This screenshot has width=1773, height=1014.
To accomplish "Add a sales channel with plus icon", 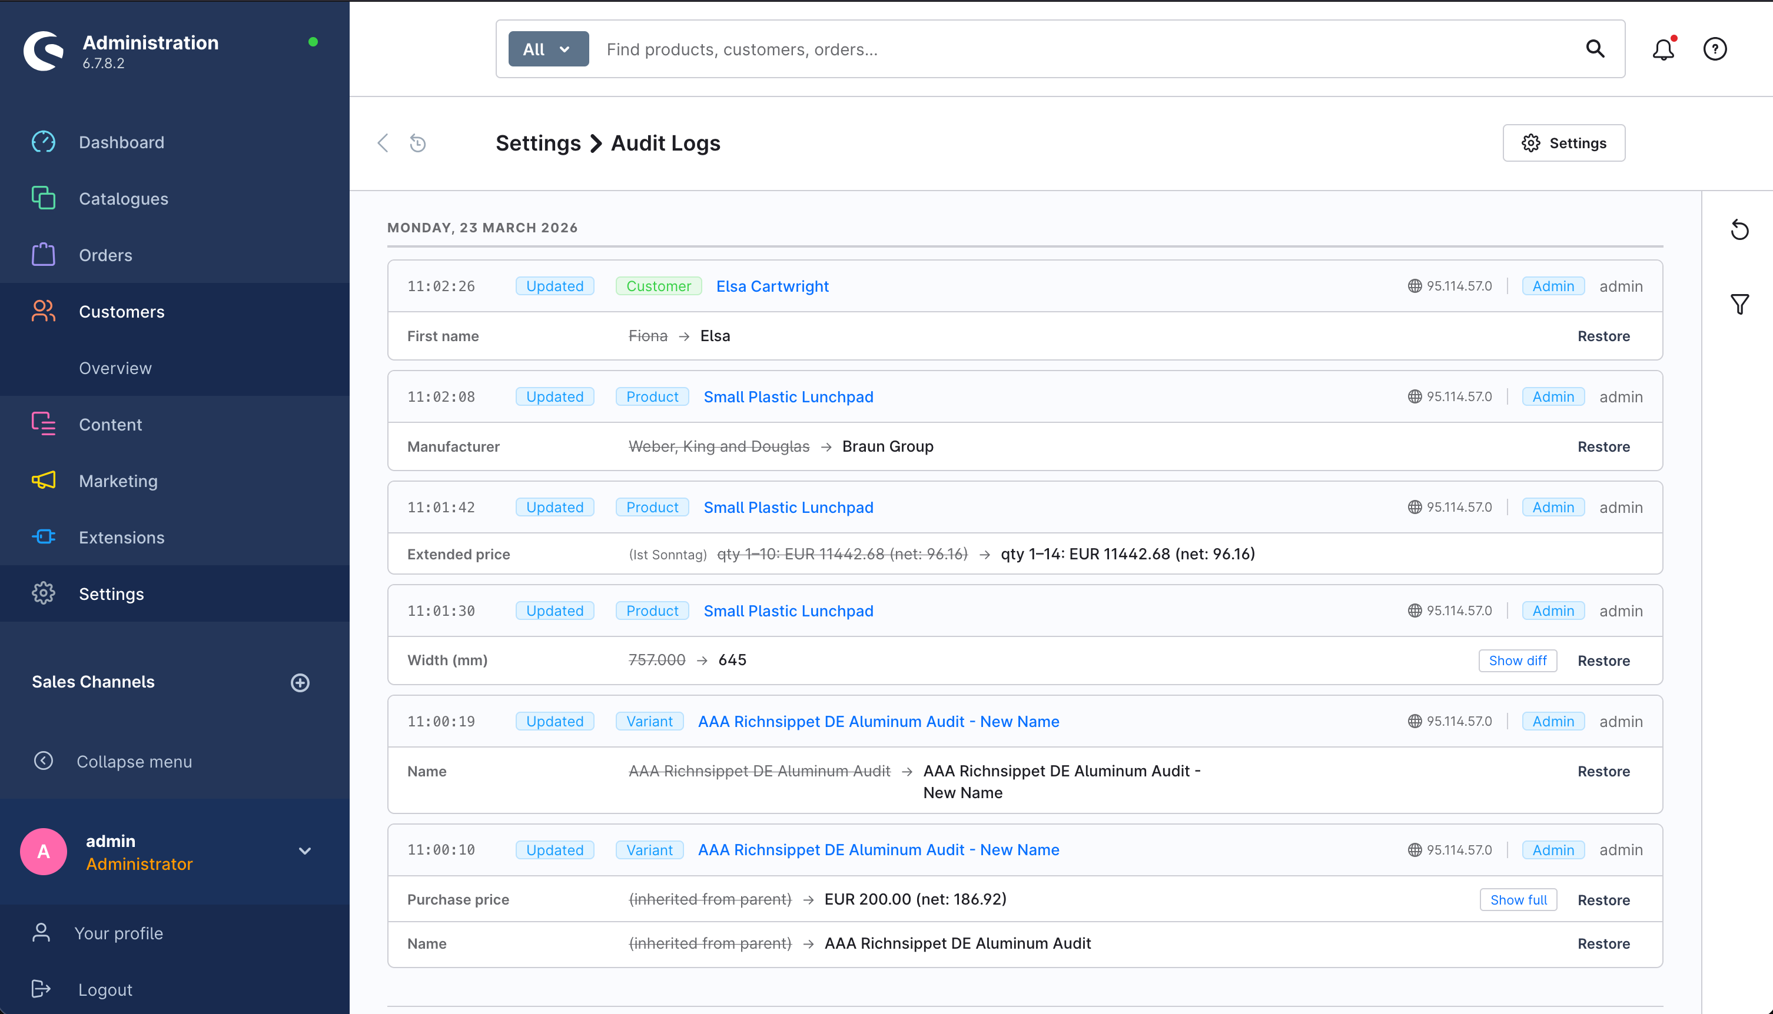I will point(300,682).
